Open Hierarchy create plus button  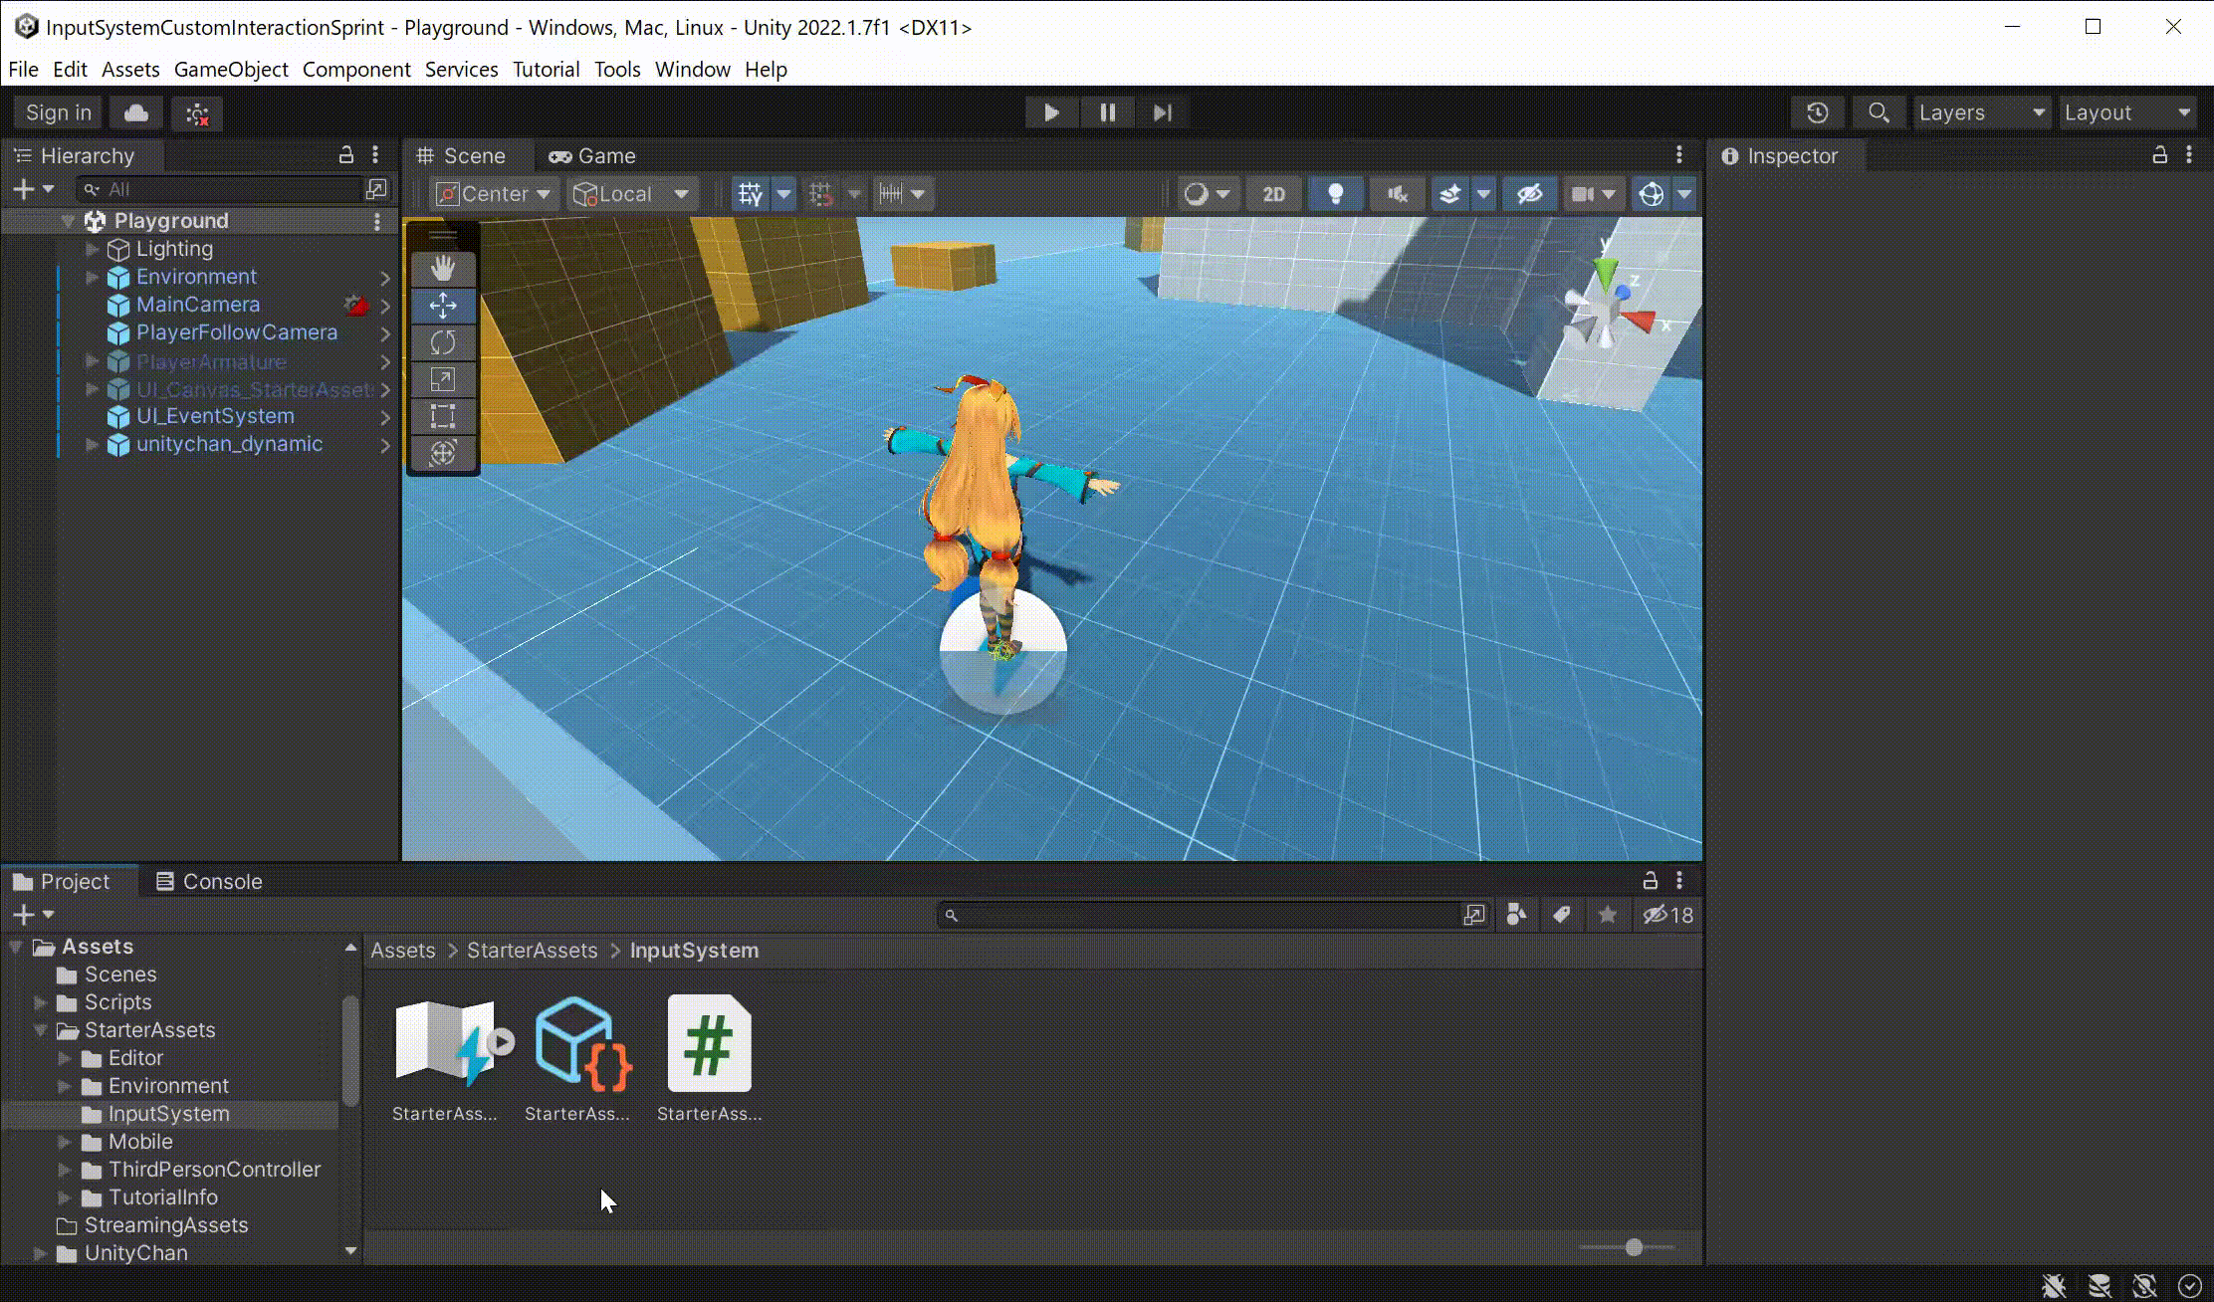click(x=32, y=189)
